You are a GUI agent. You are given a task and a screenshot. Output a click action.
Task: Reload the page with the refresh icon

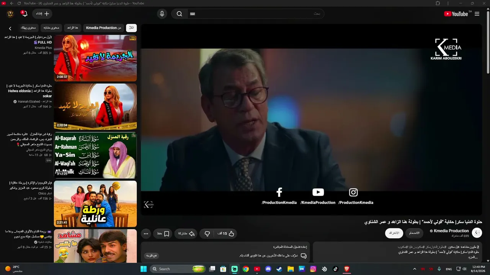[x=19, y=3]
